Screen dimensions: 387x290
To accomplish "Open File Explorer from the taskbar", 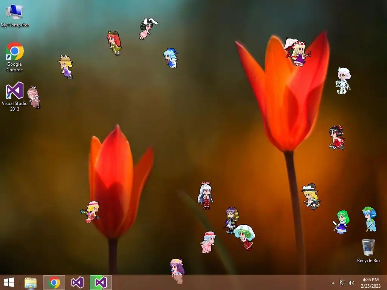I will point(31,282).
